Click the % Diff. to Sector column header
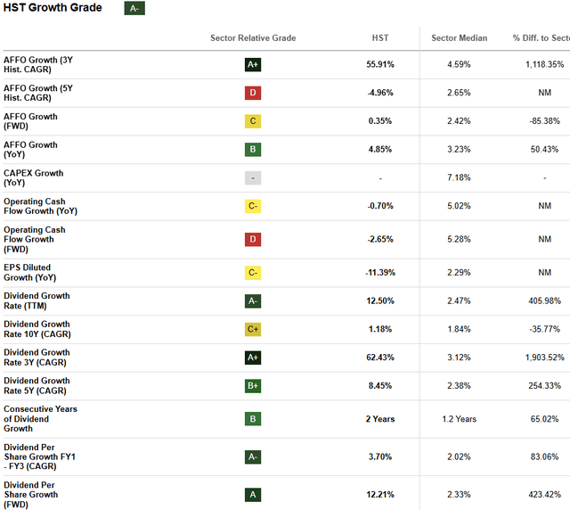Screen dimensions: 570x510 point(541,37)
